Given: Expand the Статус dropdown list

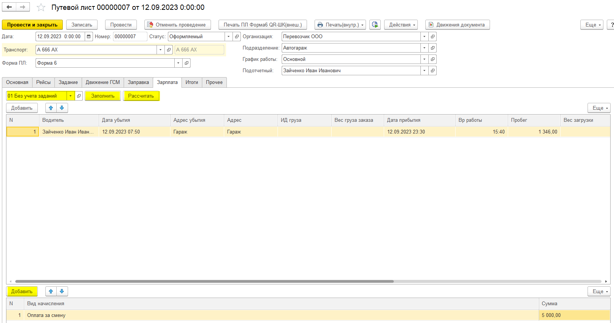Looking at the screenshot, I should [x=228, y=37].
